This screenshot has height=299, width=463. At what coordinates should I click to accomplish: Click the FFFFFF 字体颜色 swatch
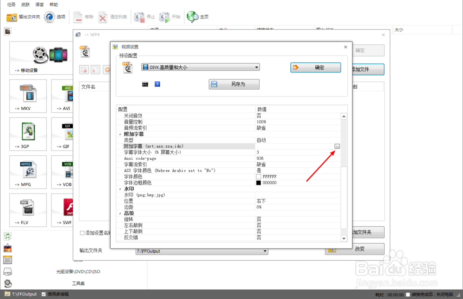[259, 177]
